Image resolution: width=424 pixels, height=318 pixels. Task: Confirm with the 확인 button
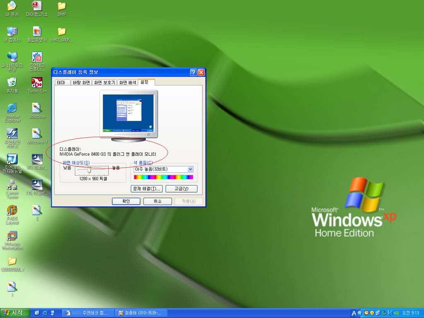pos(126,201)
